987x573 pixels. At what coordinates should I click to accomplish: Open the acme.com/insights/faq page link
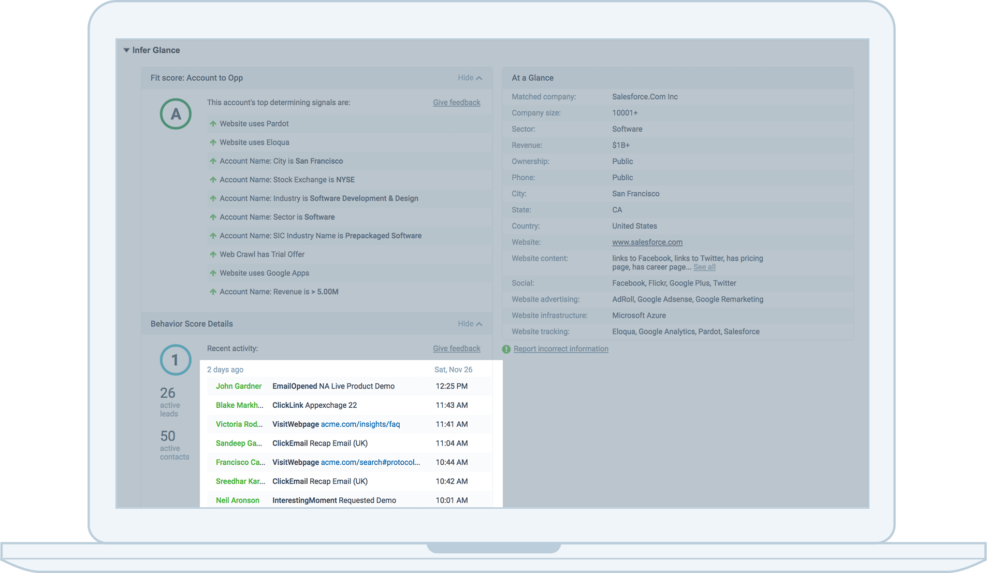(360, 424)
